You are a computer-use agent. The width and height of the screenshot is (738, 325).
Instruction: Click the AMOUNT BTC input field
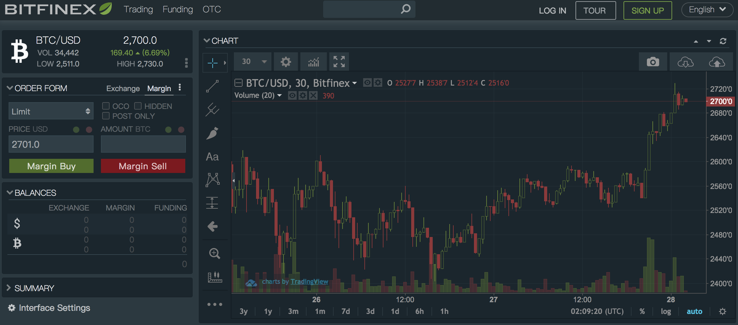(143, 144)
